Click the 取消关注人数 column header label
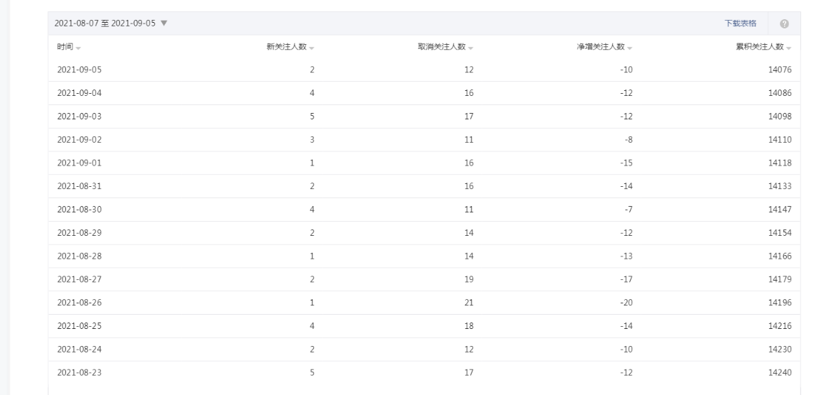Image resolution: width=826 pixels, height=395 pixels. click(x=442, y=46)
